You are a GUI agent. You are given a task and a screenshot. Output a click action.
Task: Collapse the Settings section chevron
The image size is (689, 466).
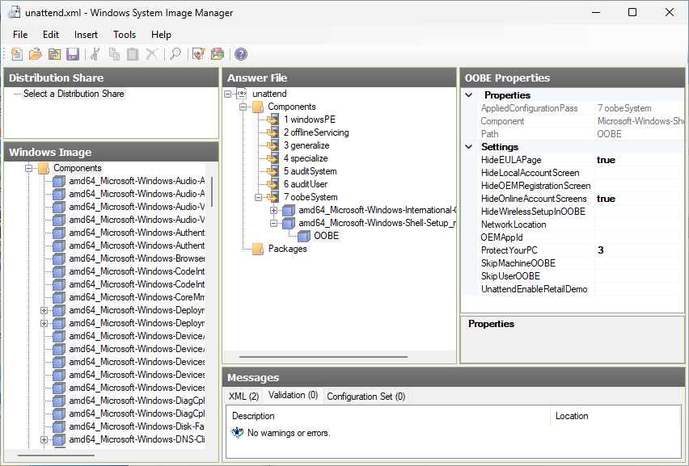[469, 146]
